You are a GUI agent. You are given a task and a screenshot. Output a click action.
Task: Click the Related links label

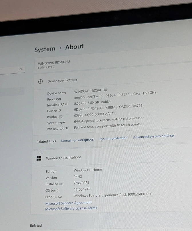click(x=46, y=141)
